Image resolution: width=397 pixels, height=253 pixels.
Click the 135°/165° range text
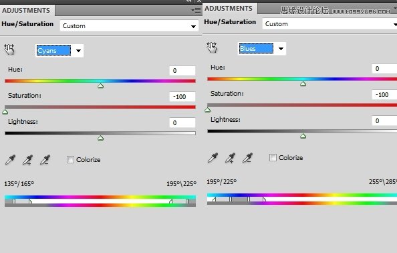coord(19,183)
